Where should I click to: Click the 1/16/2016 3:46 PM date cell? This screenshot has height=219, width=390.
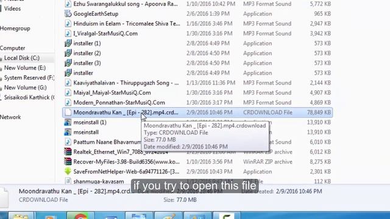tap(210, 24)
